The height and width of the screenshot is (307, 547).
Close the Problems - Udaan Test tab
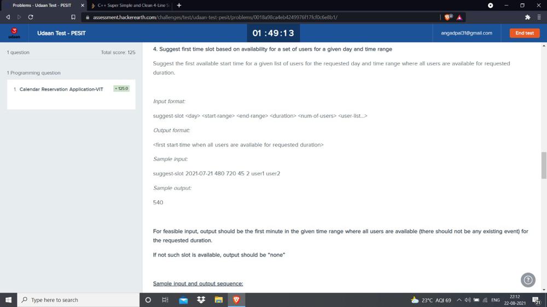click(x=83, y=5)
